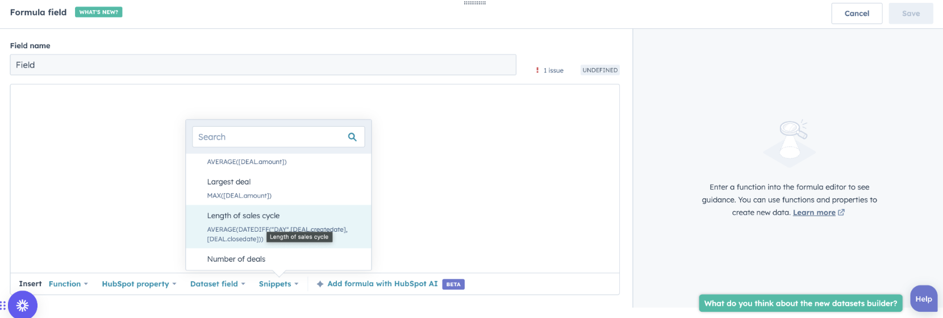Click the Length of sales cycle tooltip
The height and width of the screenshot is (318, 943).
299,237
